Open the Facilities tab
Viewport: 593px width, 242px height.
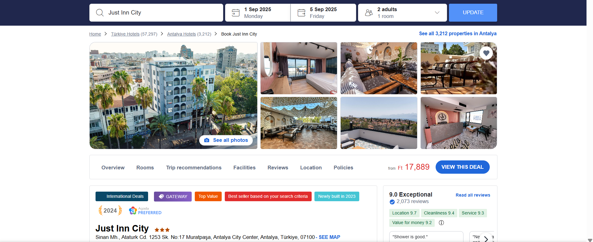(244, 168)
